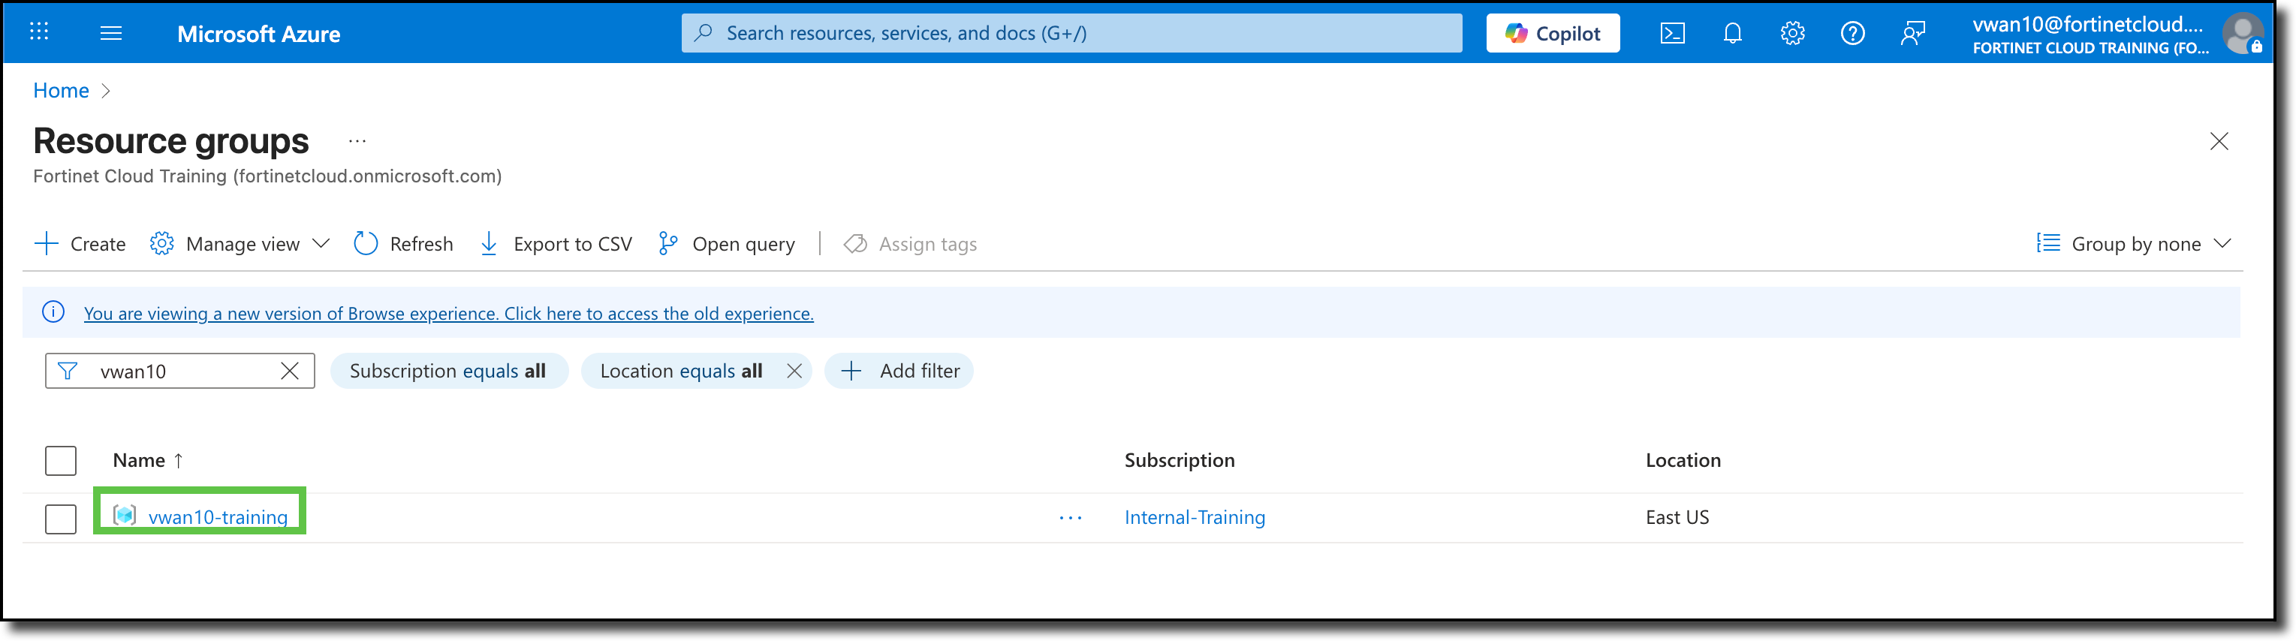Click the Copilot button
The image size is (2296, 641).
coord(1553,34)
